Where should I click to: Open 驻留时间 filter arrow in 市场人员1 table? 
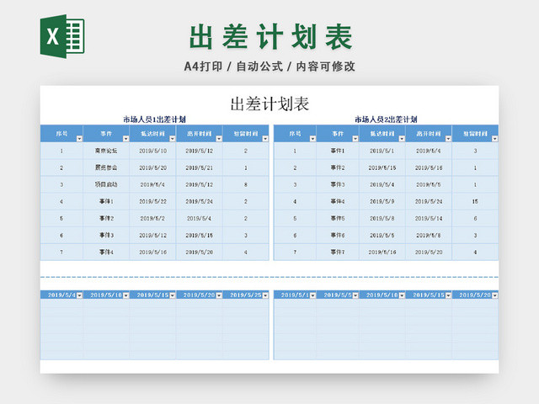tap(265, 139)
